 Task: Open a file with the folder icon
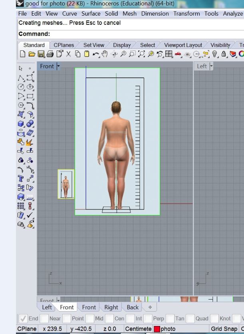32,54
